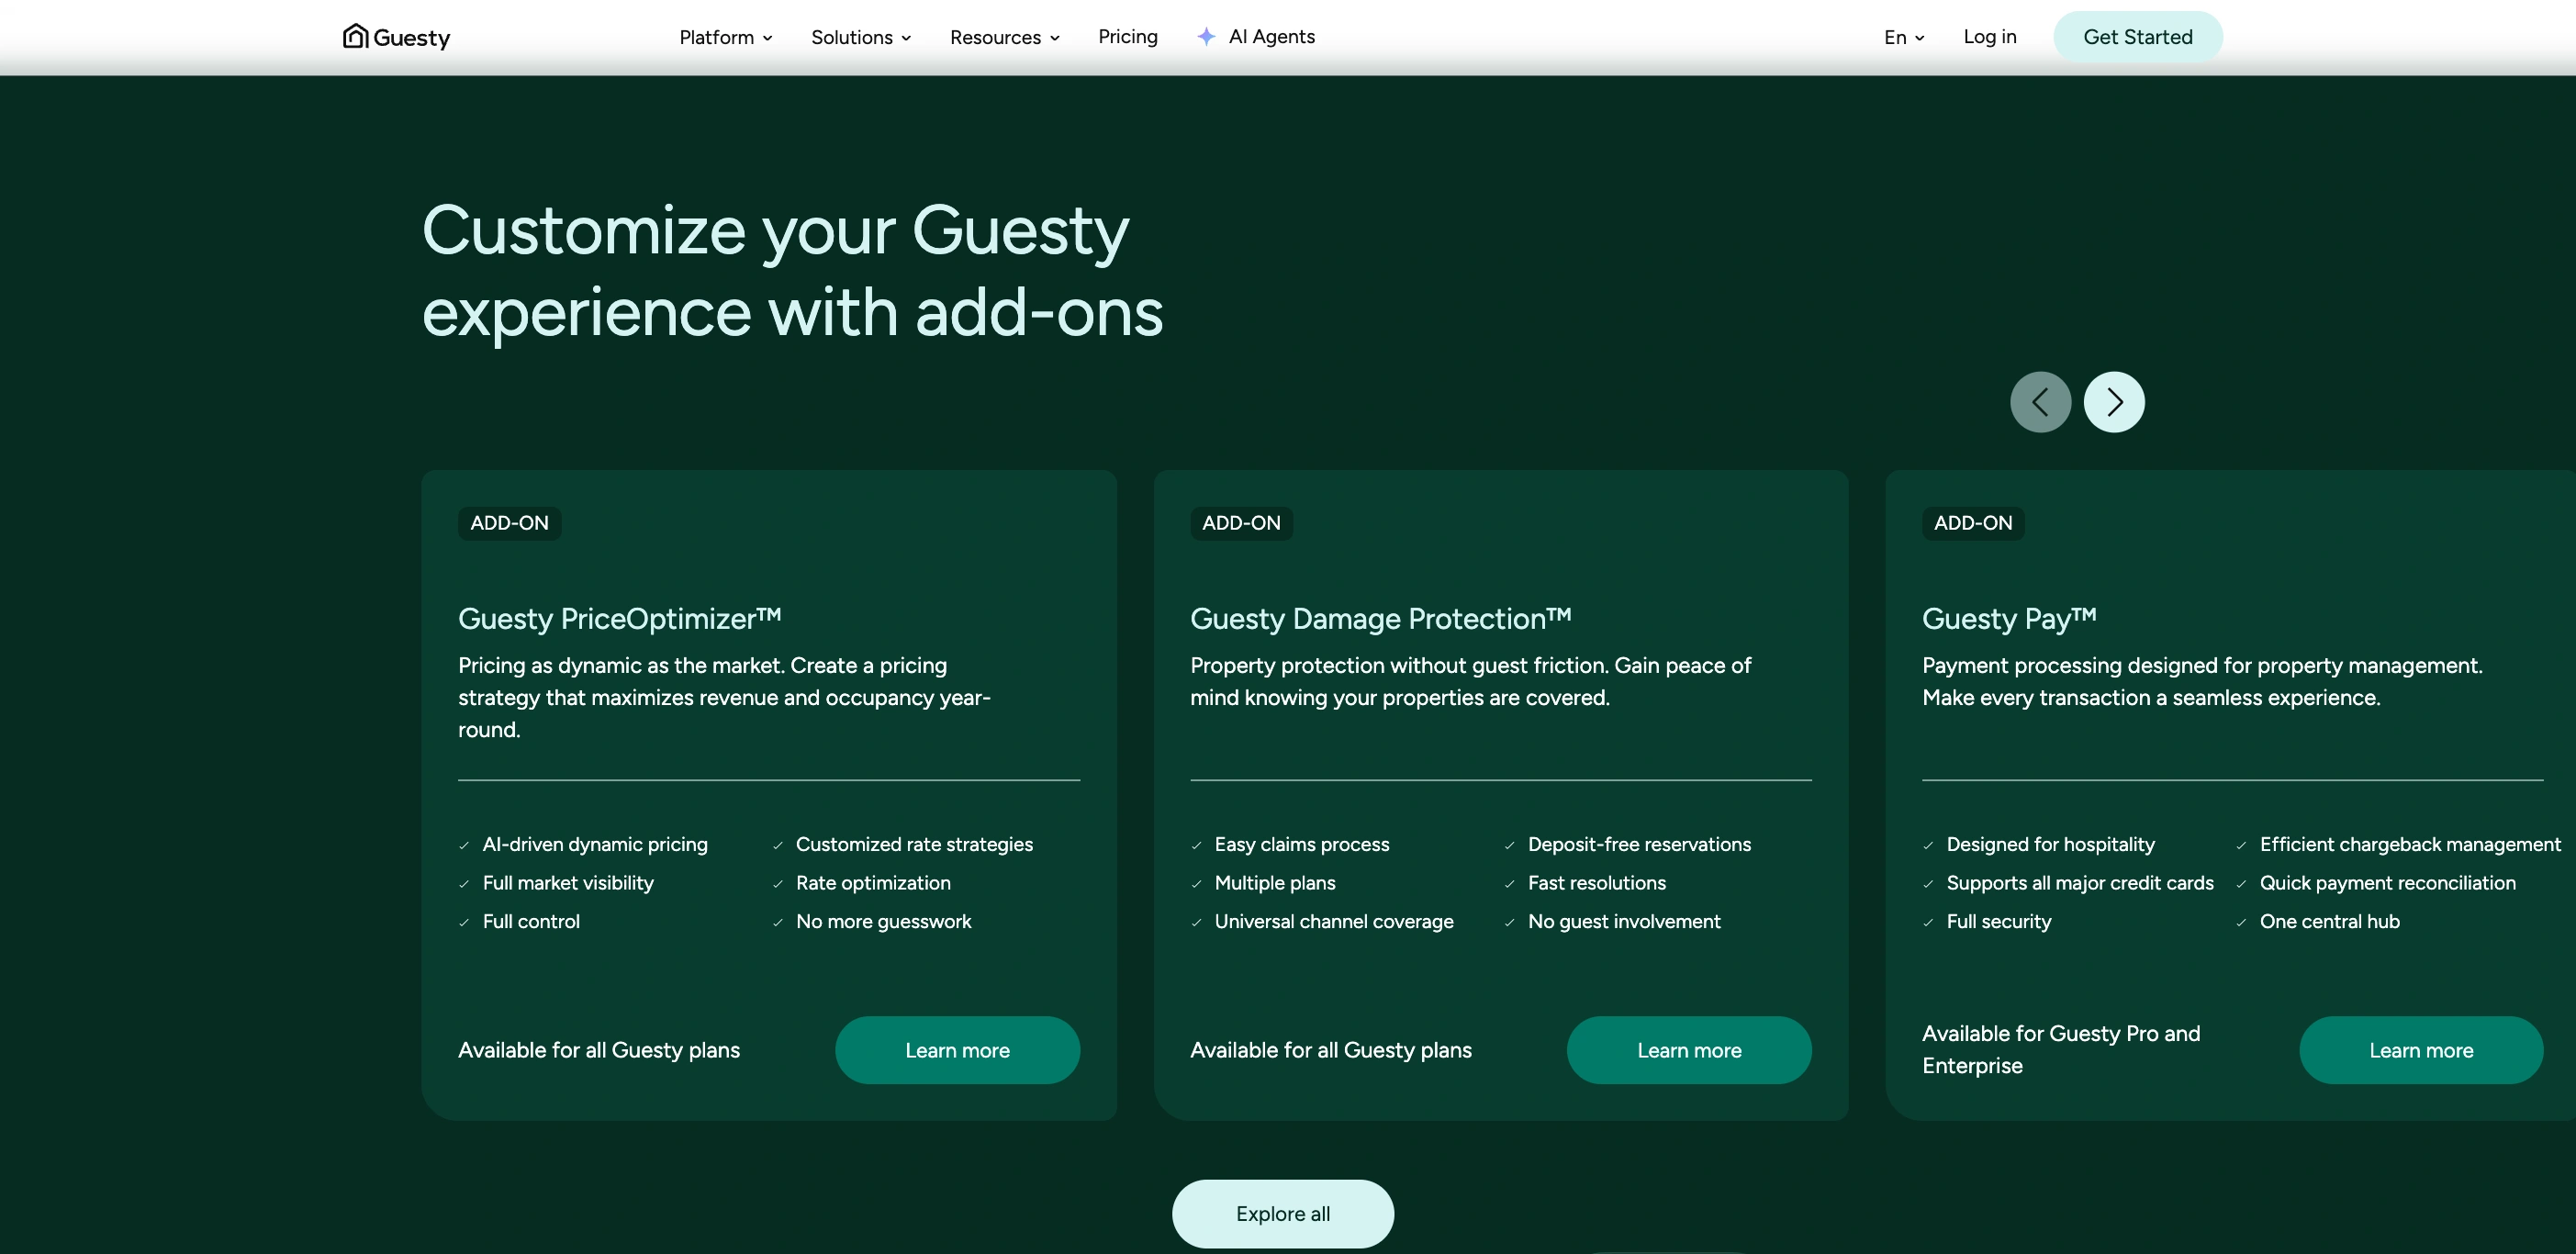Screen dimensions: 2576x1254
Task: Click the Guesty PriceOptimizer™ title
Action: (x=619, y=619)
